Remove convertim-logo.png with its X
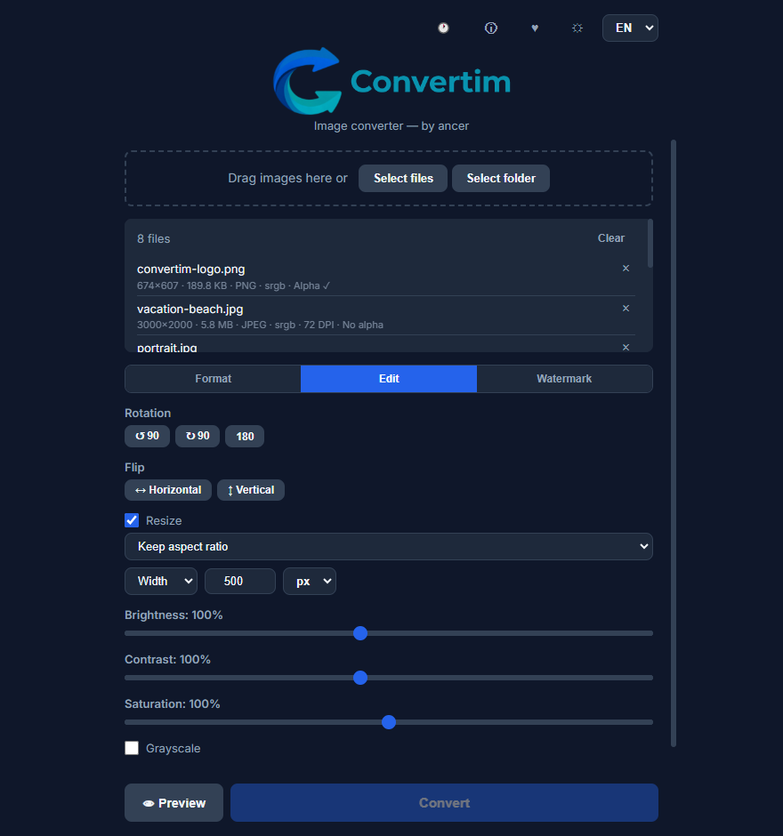Image resolution: width=783 pixels, height=836 pixels. pyautogui.click(x=626, y=269)
